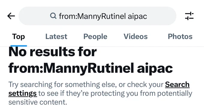Click the magnifying glass search icon
204x108 pixels.
[53, 16]
